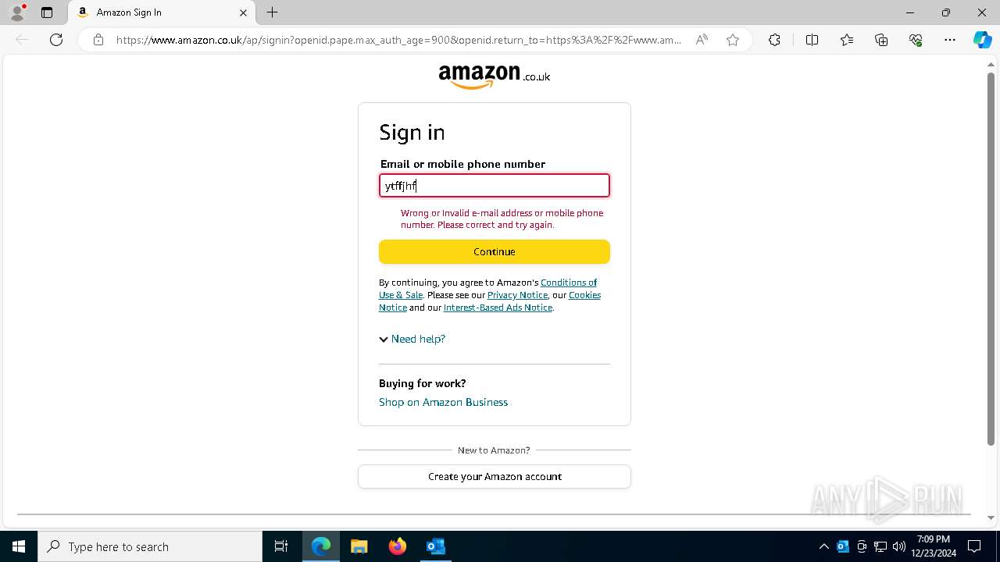Screen dimensions: 1000x562
Task: Open Browser essentials heart icon
Action: click(x=916, y=40)
